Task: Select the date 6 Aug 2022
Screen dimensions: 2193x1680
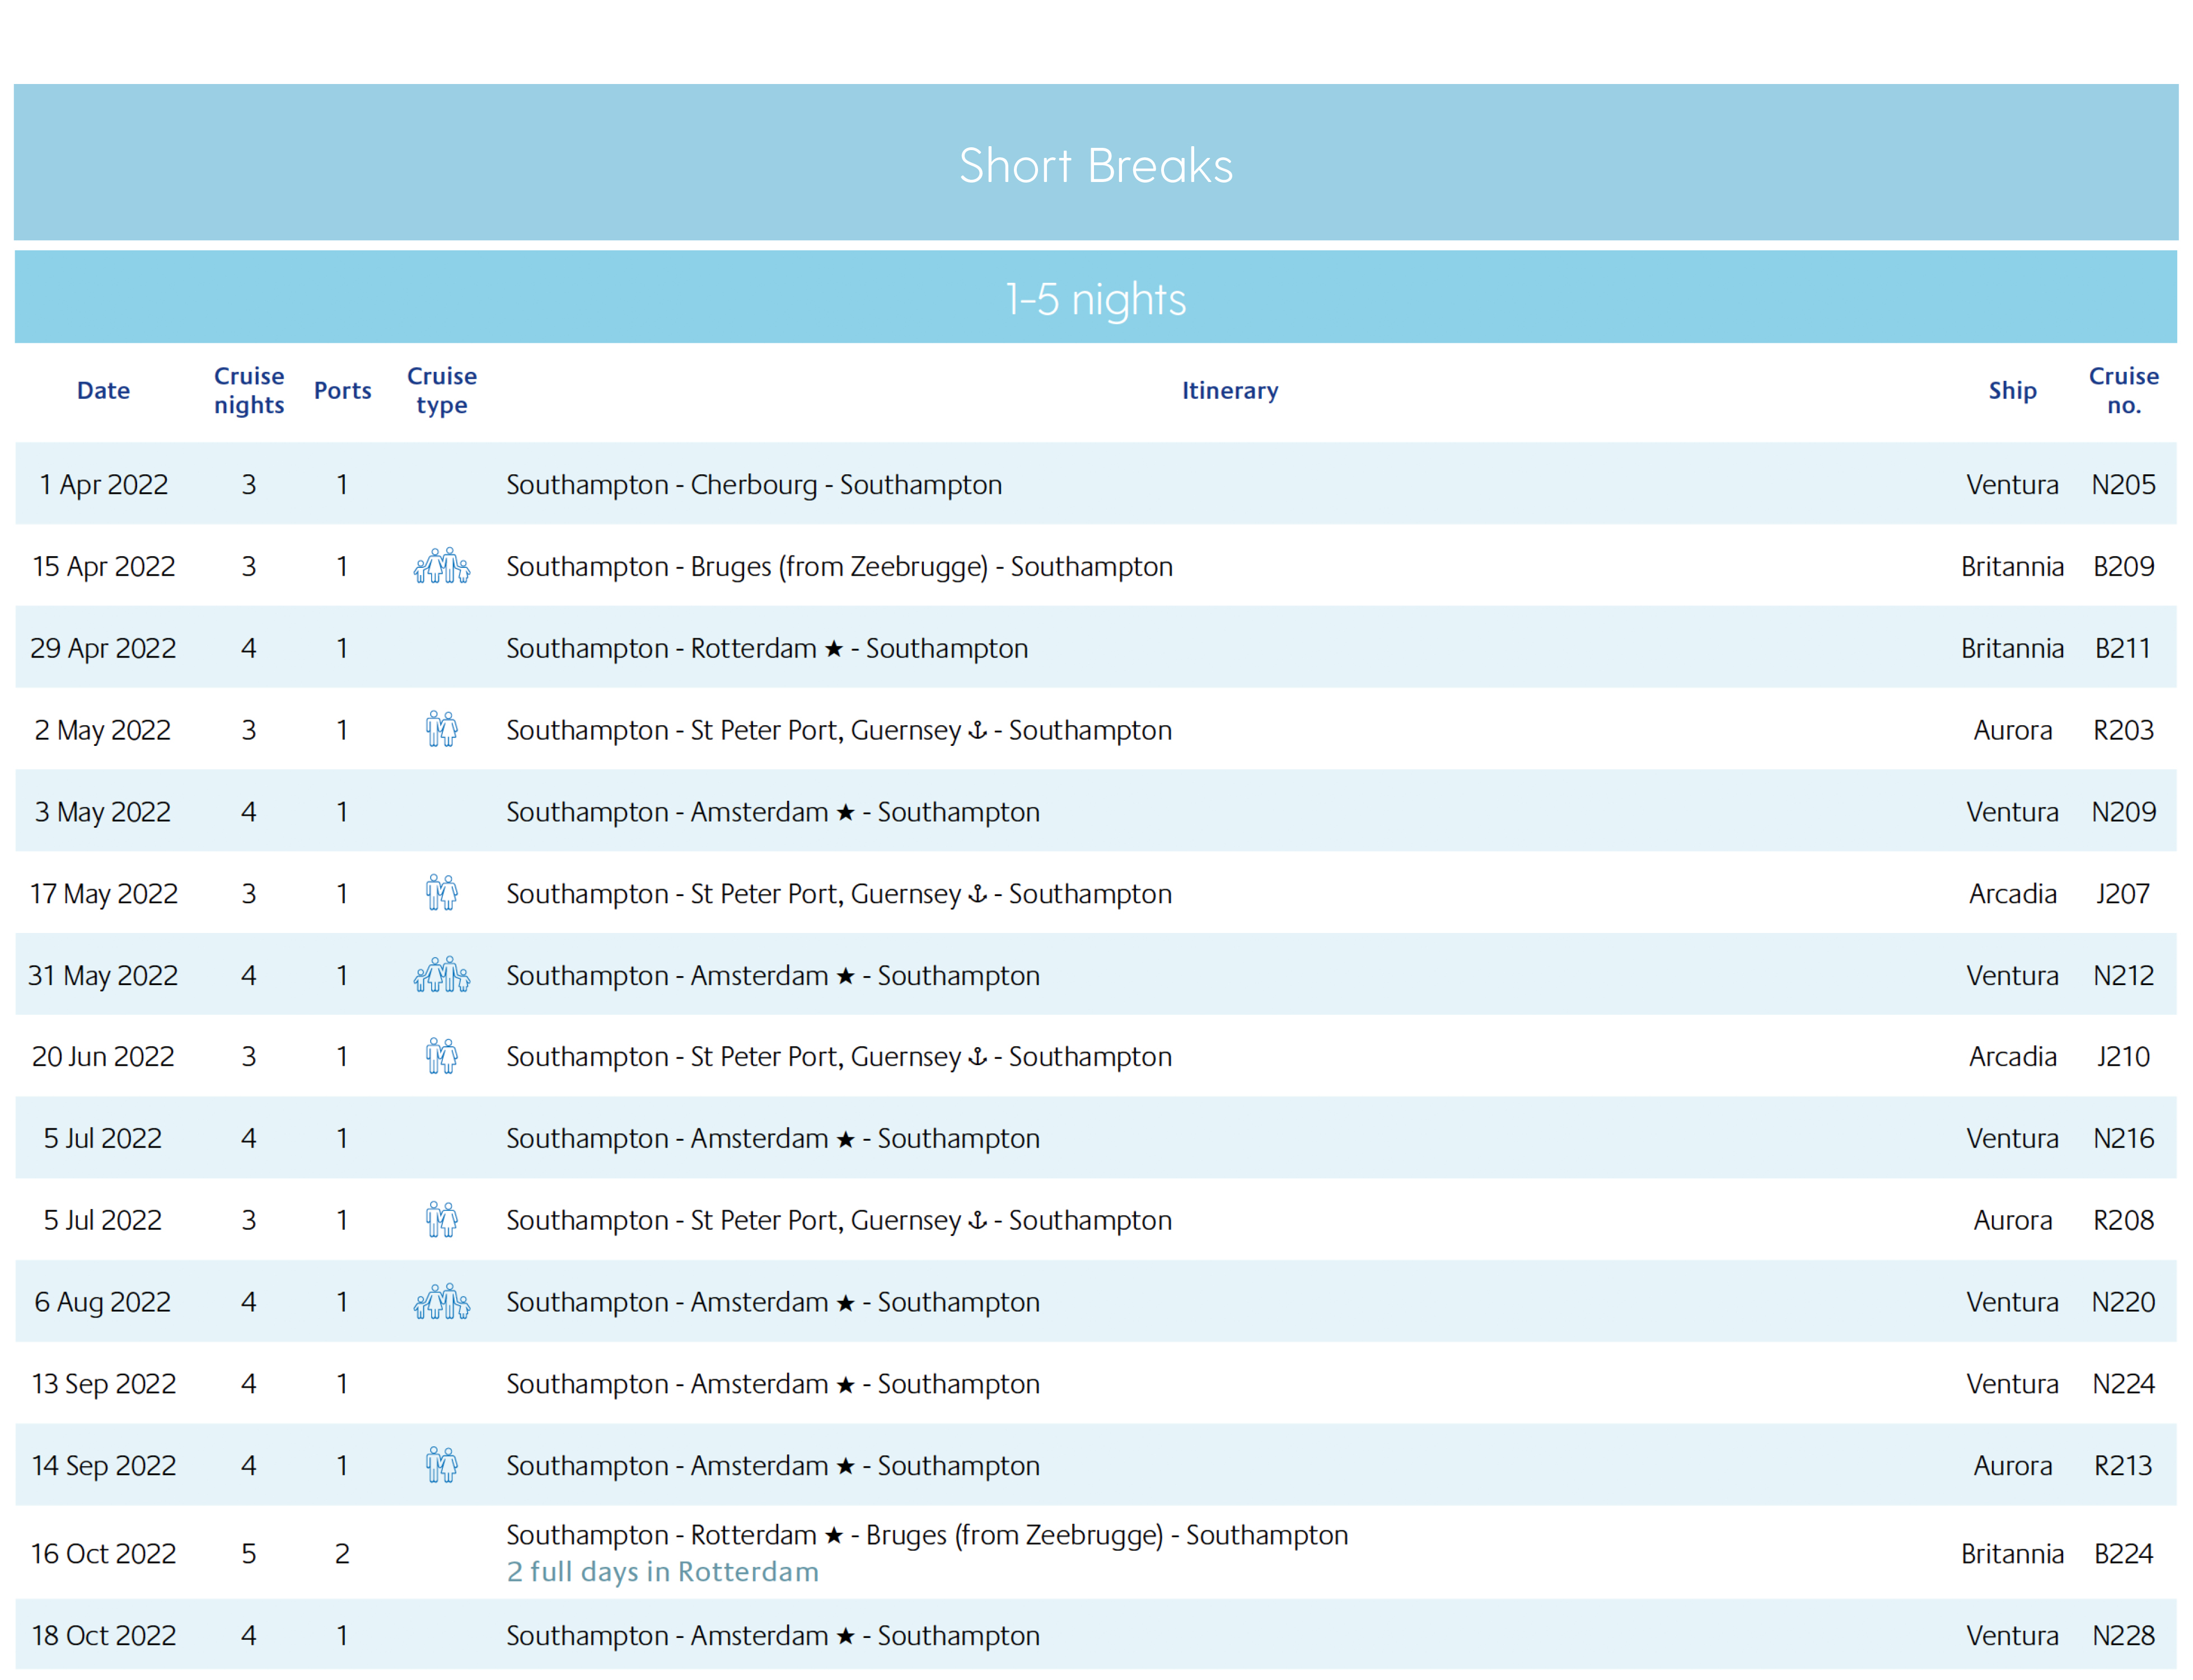Action: coord(103,1302)
